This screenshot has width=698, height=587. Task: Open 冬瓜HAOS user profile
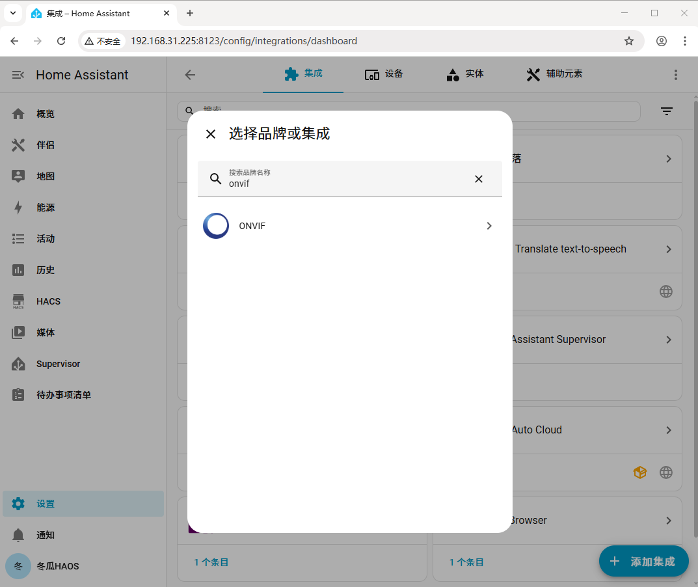point(83,566)
